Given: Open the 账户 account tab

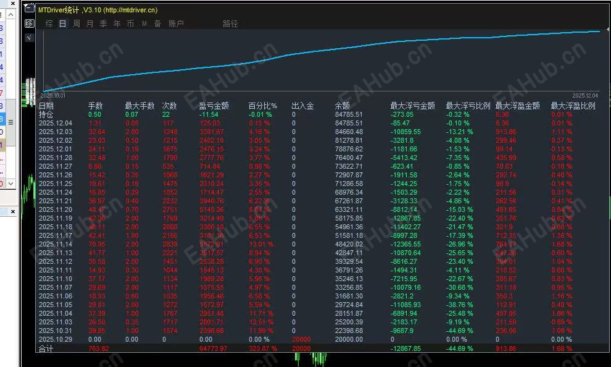Looking at the screenshot, I should click(176, 23).
